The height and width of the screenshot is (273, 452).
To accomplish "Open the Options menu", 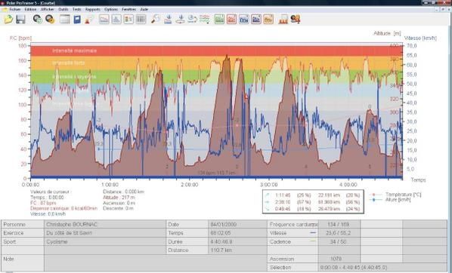I will 111,9.
